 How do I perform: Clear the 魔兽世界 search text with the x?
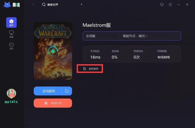click(82, 4)
